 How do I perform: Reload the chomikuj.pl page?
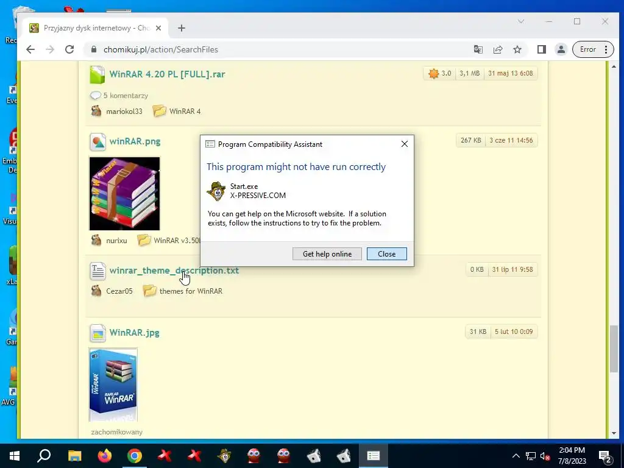pyautogui.click(x=69, y=49)
